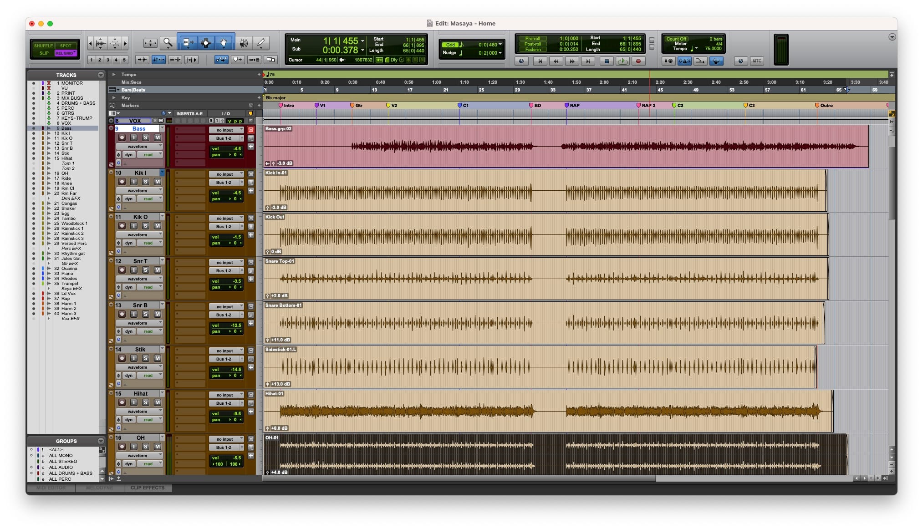
Task: Select the Trim tool
Action: click(187, 43)
